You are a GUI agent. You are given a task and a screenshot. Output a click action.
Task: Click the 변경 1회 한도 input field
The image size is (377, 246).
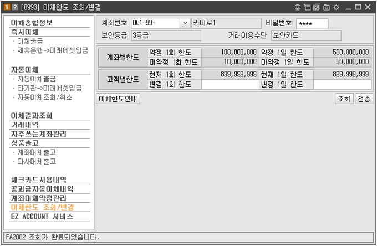(x=230, y=85)
